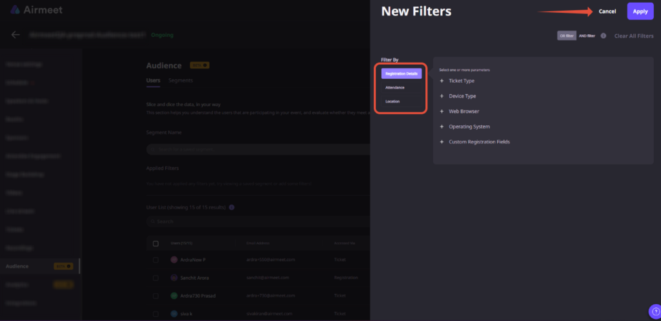The width and height of the screenshot is (661, 321).
Task: Tick the select-all users checkbox
Action: [x=156, y=243]
